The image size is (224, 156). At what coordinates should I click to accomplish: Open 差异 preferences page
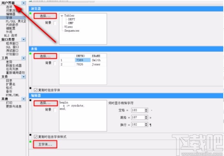point(9,62)
